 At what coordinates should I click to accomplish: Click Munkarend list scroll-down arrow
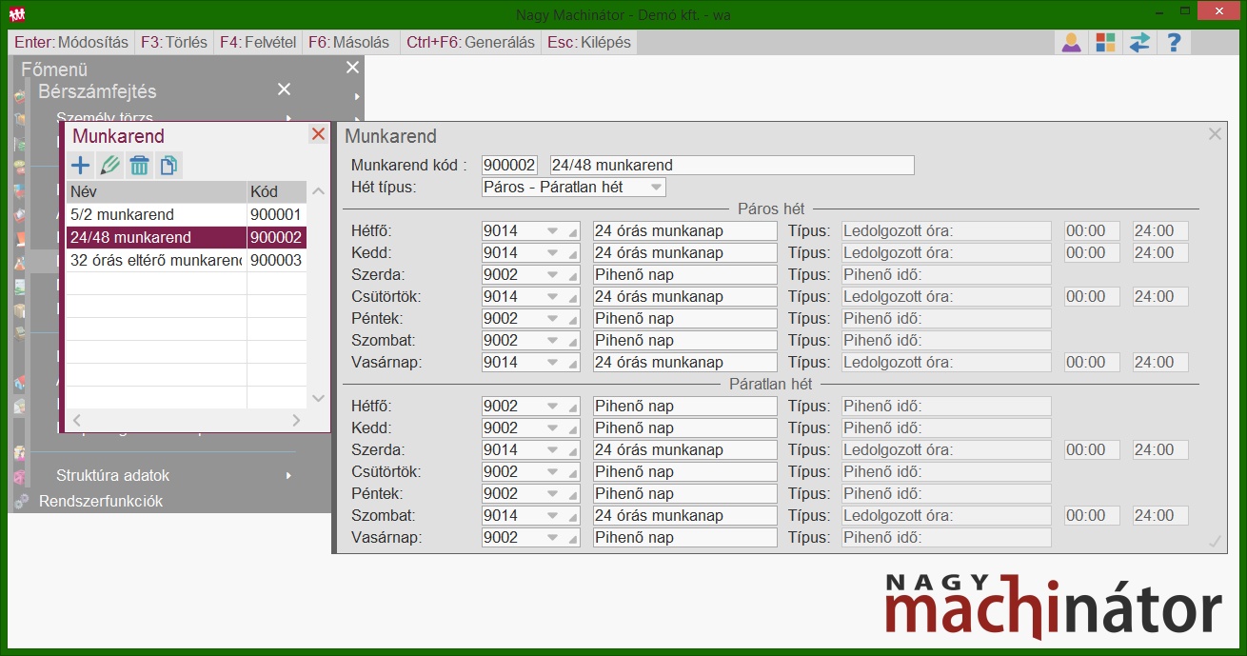(x=319, y=398)
